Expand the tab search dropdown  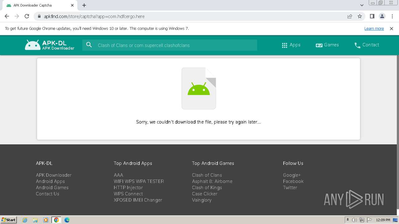[x=362, y=5]
